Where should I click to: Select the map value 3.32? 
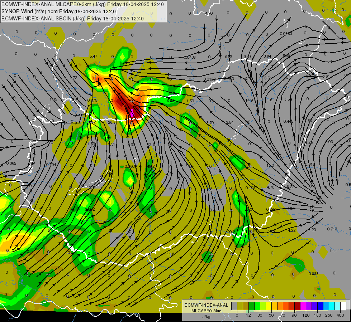(131, 145)
